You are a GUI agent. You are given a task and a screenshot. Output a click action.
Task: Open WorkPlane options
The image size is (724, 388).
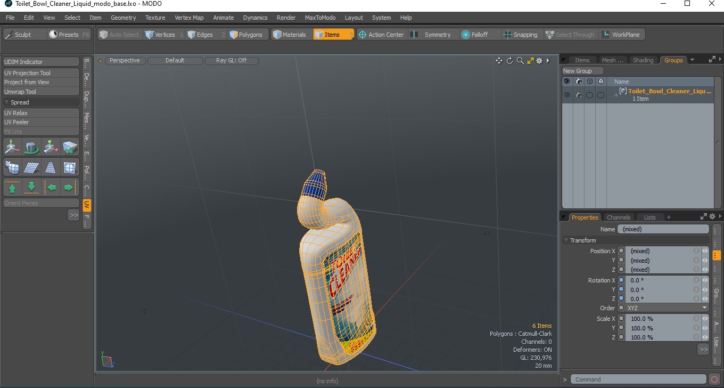click(622, 35)
